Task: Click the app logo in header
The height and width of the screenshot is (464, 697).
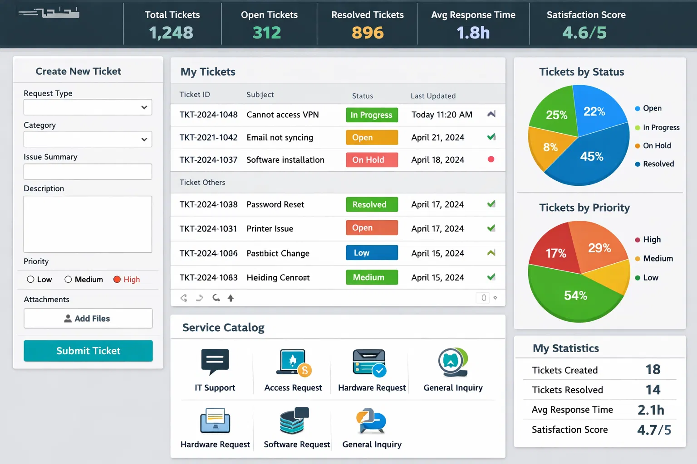Action: click(49, 13)
